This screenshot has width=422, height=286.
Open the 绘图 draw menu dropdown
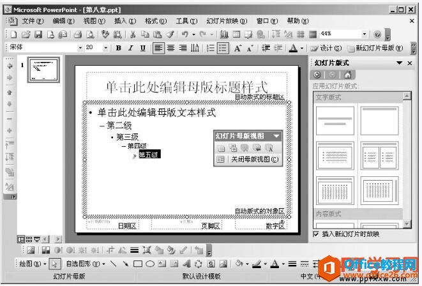point(33,264)
